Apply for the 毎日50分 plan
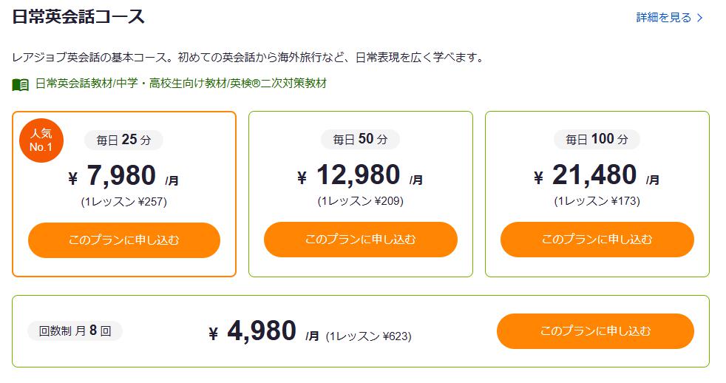The width and height of the screenshot is (726, 383). (361, 240)
